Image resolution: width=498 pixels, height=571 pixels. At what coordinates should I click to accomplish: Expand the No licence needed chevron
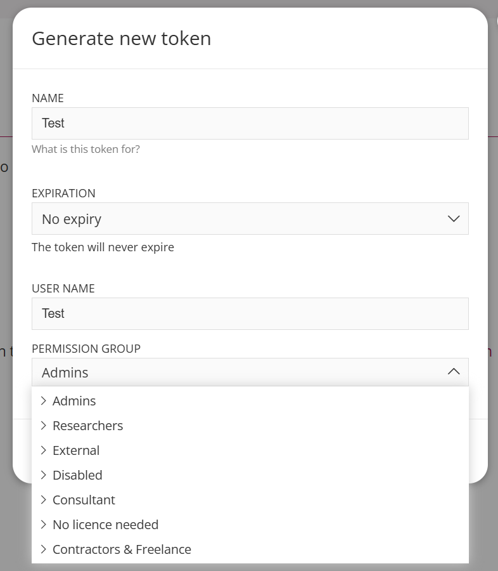pyautogui.click(x=44, y=525)
